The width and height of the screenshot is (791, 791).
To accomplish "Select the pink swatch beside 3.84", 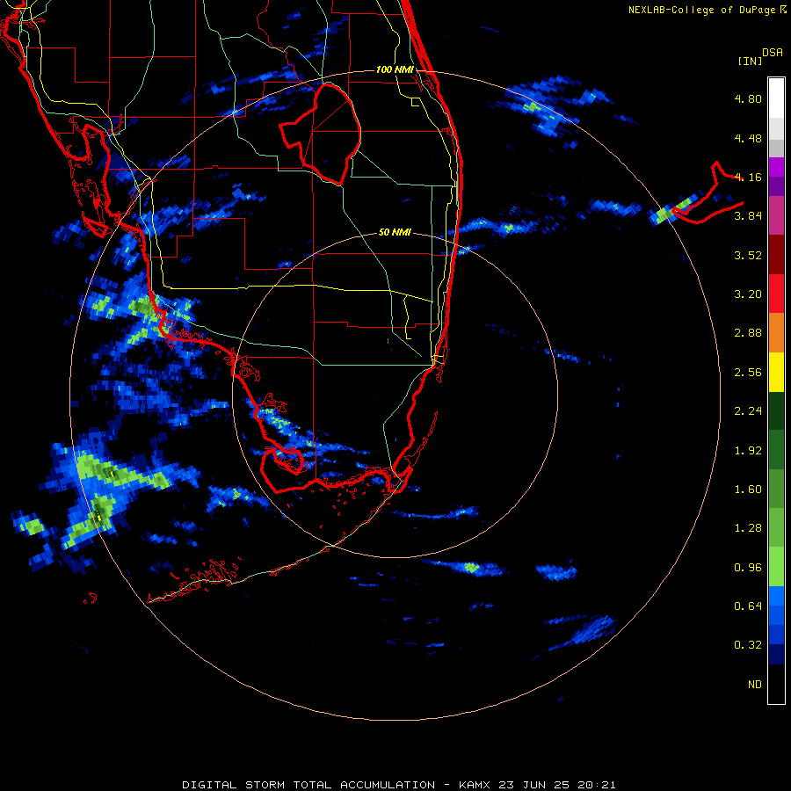I will click(x=776, y=216).
